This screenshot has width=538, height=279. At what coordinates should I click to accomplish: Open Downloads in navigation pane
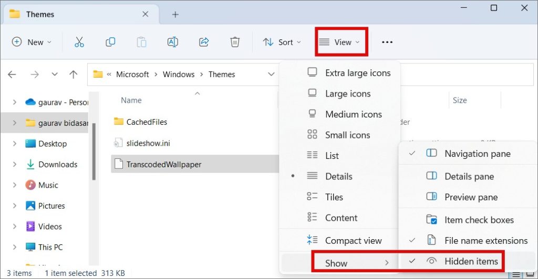[51, 164]
